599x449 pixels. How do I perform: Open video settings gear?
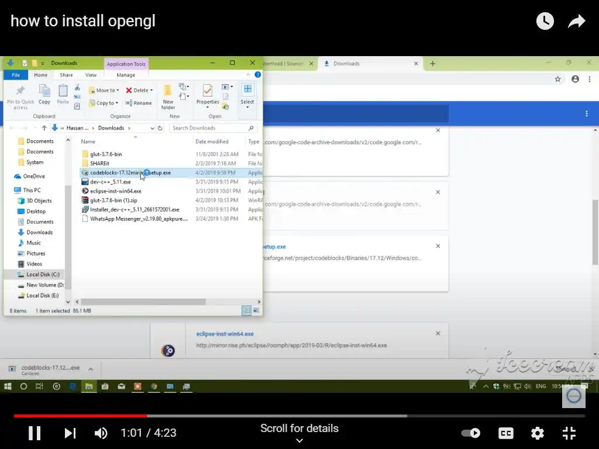(537, 433)
